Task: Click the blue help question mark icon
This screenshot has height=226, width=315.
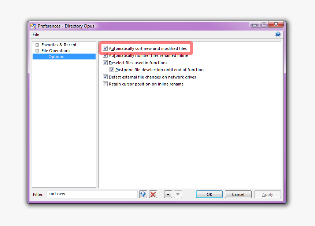Action: 278,34
